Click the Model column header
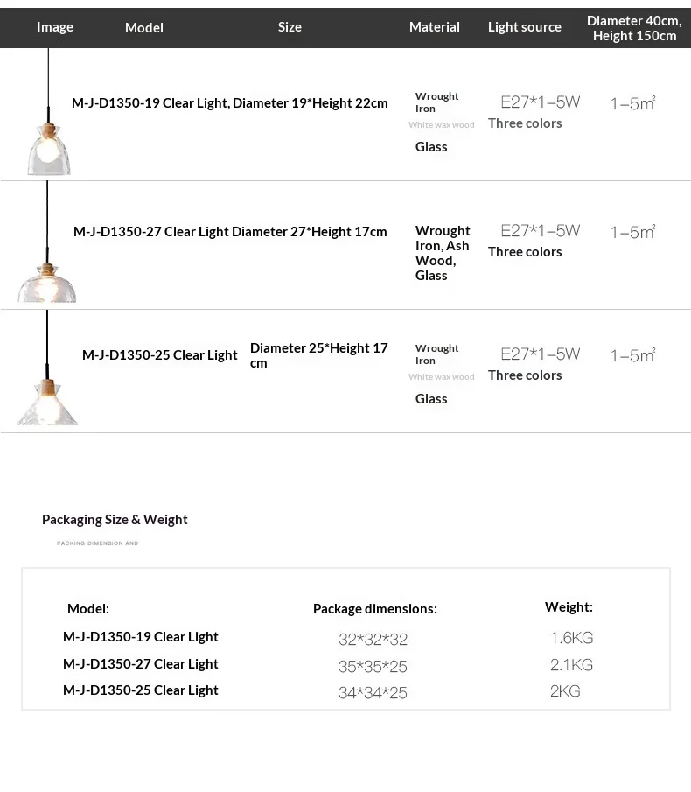 click(143, 27)
